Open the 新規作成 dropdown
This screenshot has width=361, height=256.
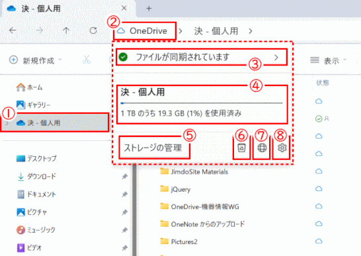(x=36, y=60)
